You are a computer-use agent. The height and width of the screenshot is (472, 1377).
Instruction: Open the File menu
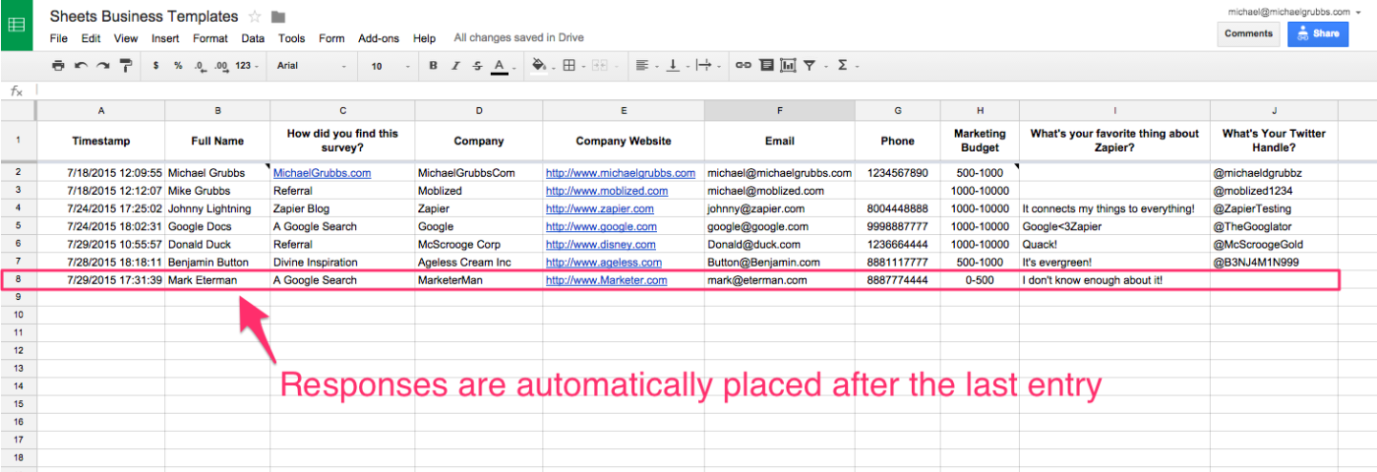pyautogui.click(x=58, y=38)
